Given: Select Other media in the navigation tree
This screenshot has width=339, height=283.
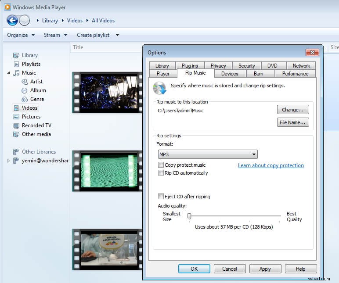Looking at the screenshot, I should [36, 134].
